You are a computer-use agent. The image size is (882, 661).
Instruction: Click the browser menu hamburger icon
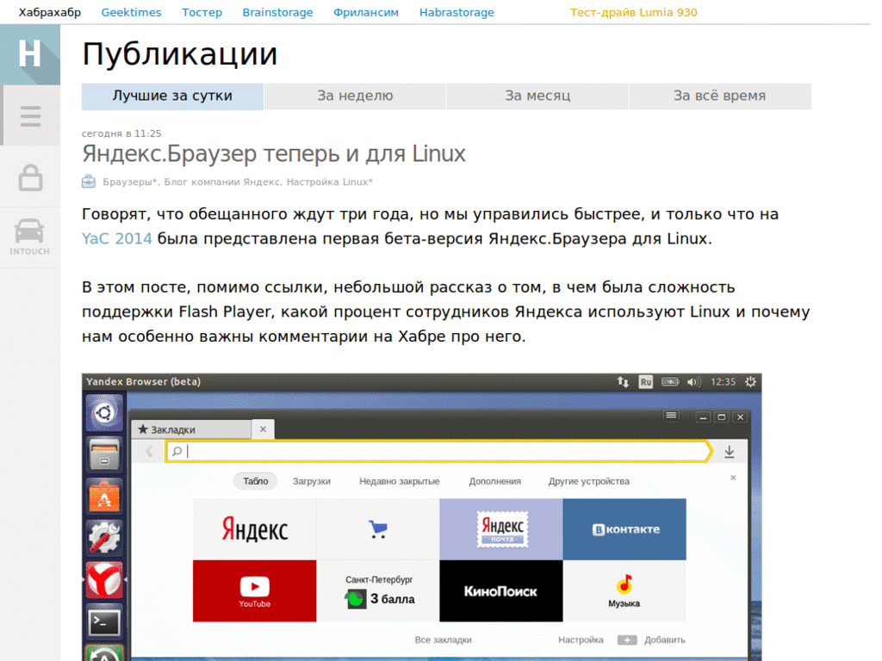(x=671, y=416)
